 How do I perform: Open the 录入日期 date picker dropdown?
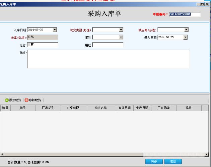tap(185, 37)
